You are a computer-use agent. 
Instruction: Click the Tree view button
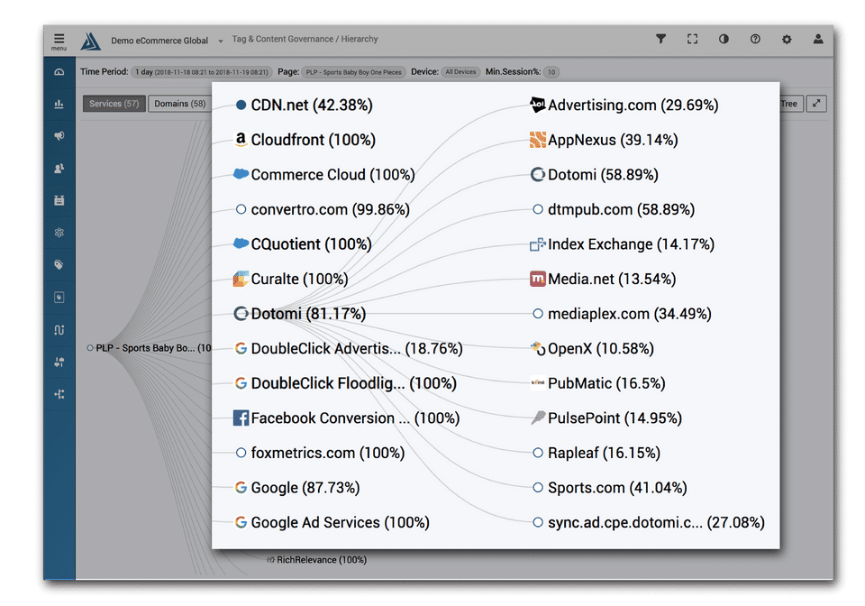point(789,104)
